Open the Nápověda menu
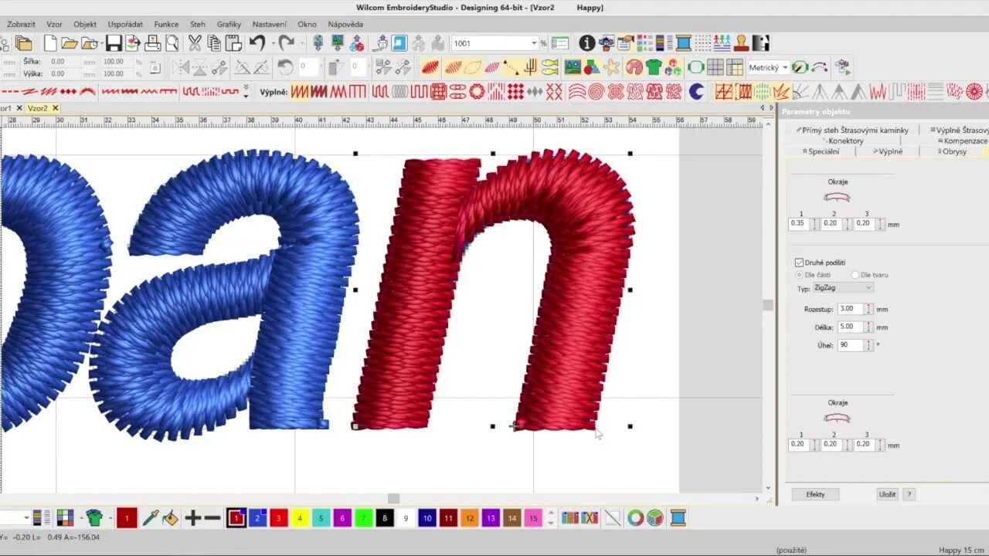The width and height of the screenshot is (989, 556). pyautogui.click(x=345, y=25)
